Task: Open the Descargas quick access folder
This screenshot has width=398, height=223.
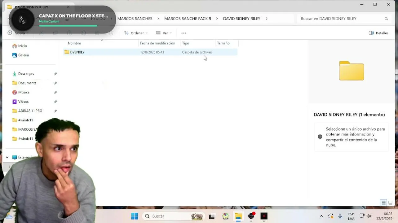Action: tap(26, 74)
